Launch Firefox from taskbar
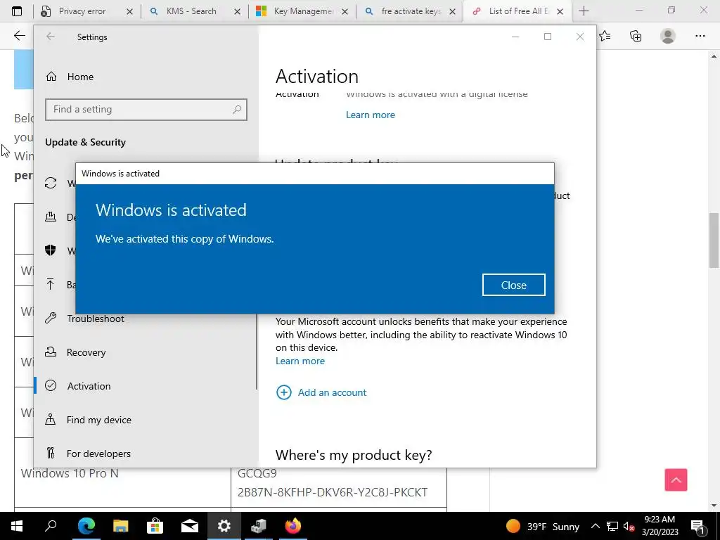Screen dimensions: 720x540 pos(293,526)
